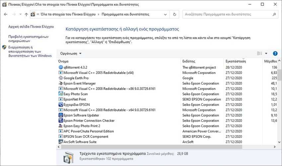
Task: Select Epson Event Manager entry
Action: [x=80, y=83]
